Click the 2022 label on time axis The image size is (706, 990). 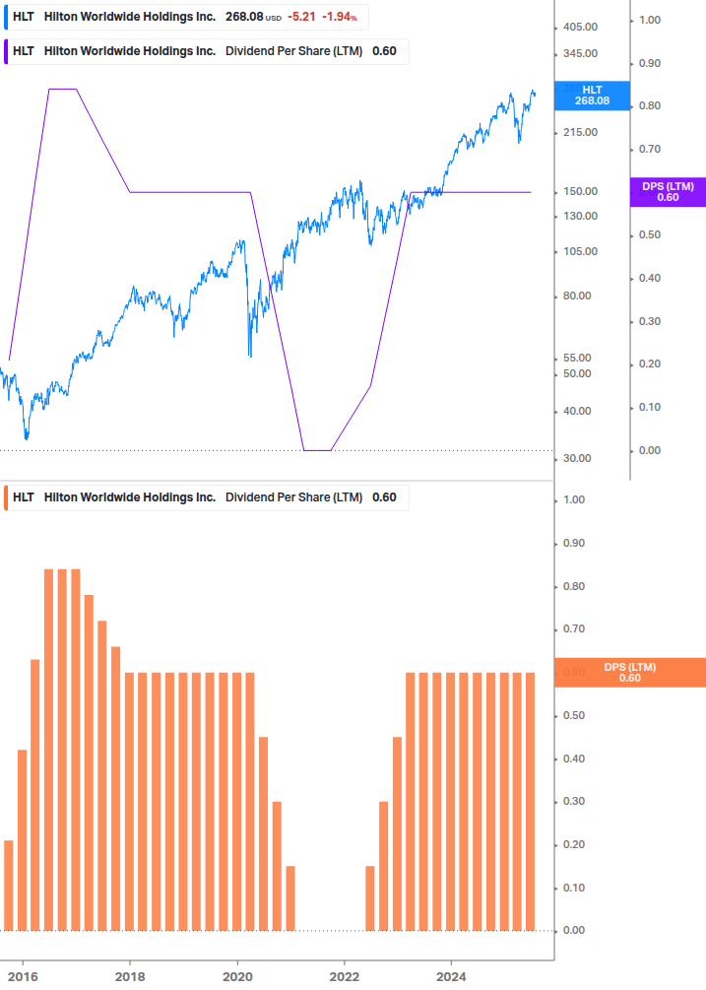click(x=345, y=977)
